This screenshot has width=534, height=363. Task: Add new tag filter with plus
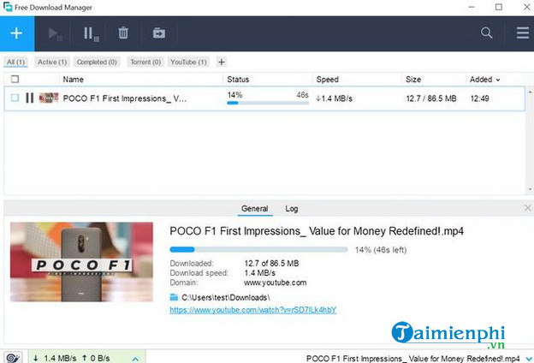tap(222, 62)
